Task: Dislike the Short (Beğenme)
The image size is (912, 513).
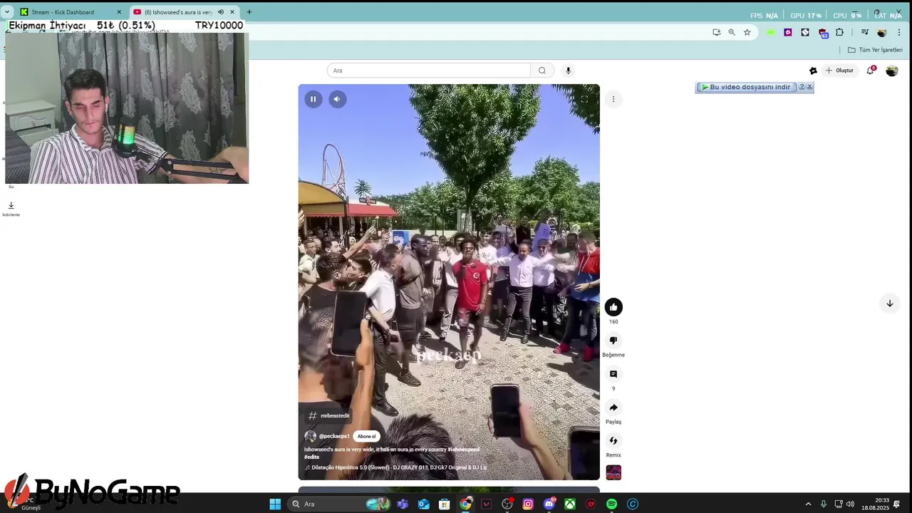Action: [x=613, y=341]
